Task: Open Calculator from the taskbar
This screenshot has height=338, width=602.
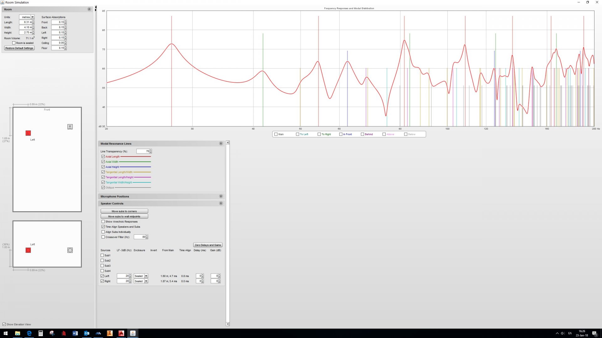Action: [x=40, y=333]
